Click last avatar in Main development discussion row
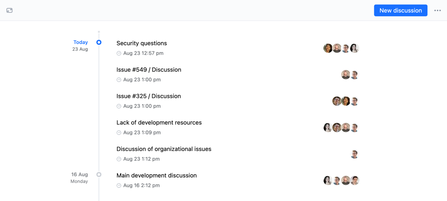Screen dimensions: 447x201 tap(355, 180)
